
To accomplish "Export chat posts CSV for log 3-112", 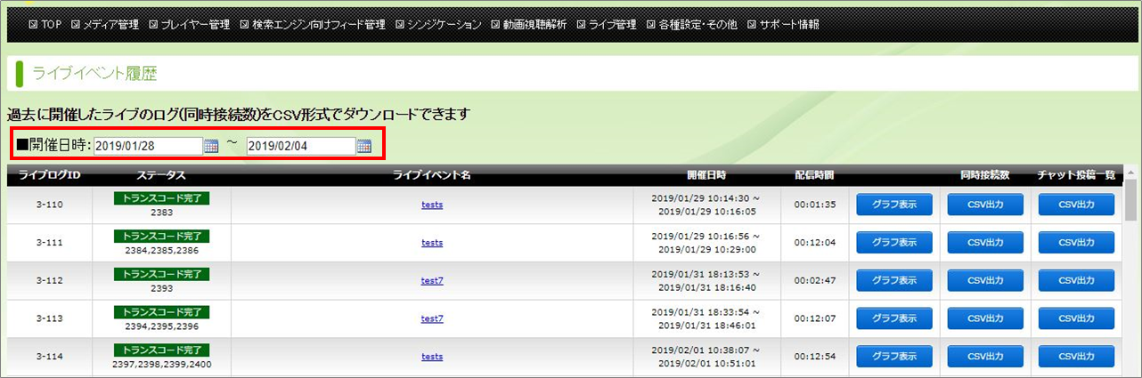I will [1076, 280].
